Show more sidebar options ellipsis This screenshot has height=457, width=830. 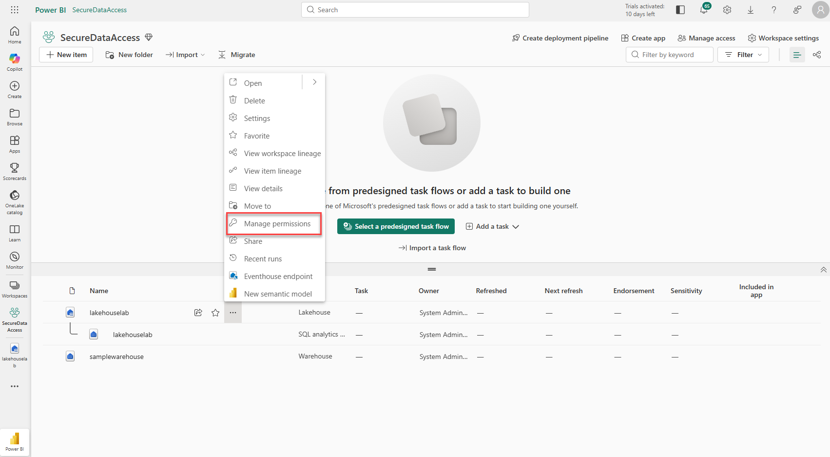pos(15,386)
